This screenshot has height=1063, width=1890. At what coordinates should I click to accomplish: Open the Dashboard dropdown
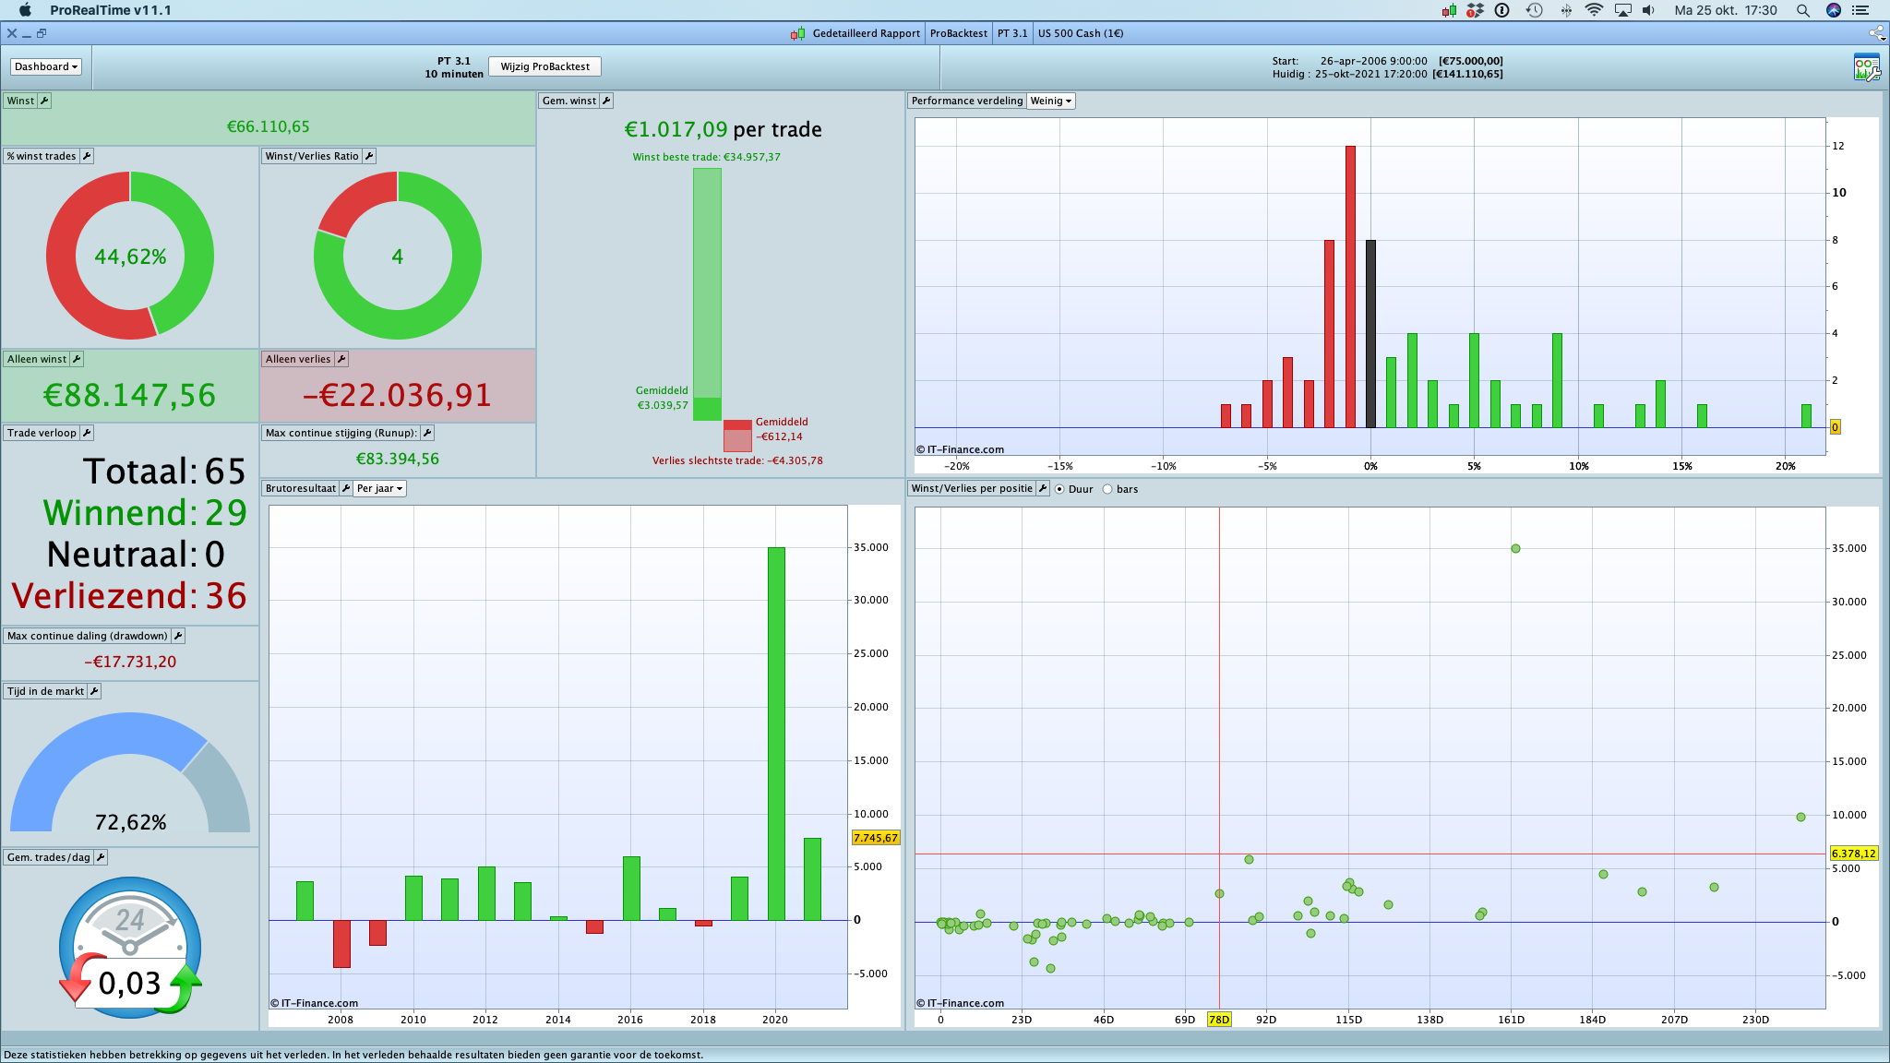pos(46,66)
